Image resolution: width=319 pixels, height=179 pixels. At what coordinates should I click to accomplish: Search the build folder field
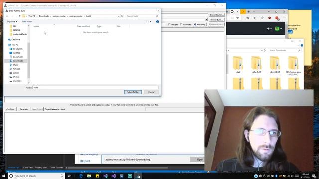click(142, 16)
